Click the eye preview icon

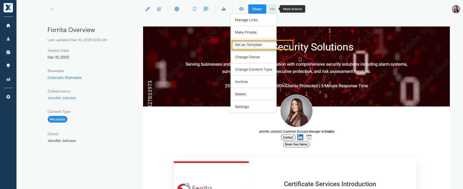click(x=241, y=9)
